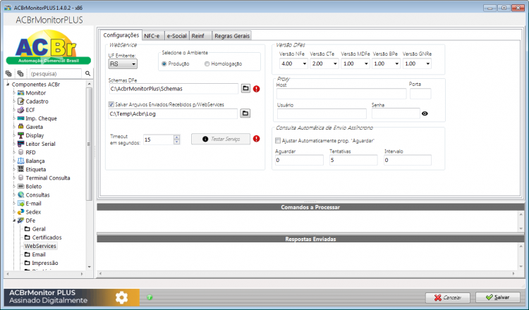This screenshot has width=529, height=310.
Task: Click the Monitor icon in tree
Action: click(x=21, y=93)
